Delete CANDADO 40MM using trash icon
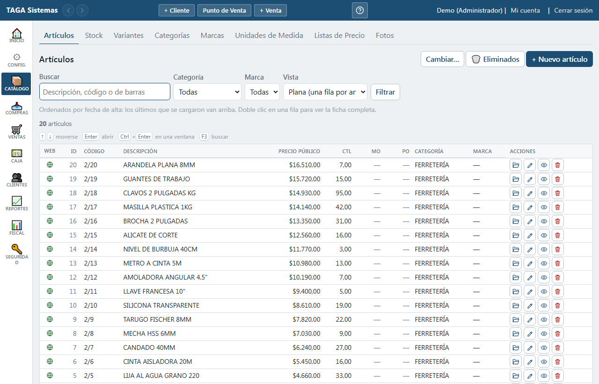The height and width of the screenshot is (384, 599). click(x=557, y=347)
